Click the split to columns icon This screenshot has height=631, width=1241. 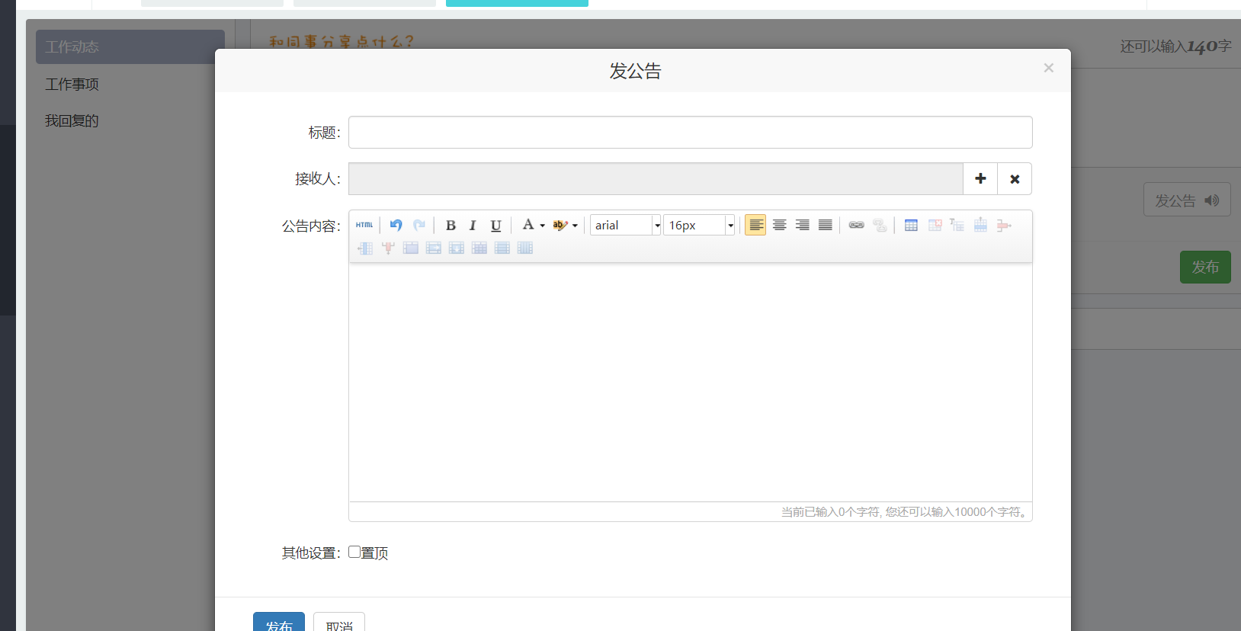coord(525,248)
